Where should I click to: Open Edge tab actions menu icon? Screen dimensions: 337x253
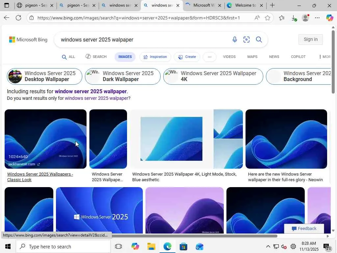point(7,5)
